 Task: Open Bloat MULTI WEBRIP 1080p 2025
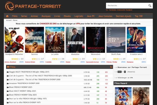pyautogui.click(x=23, y=91)
